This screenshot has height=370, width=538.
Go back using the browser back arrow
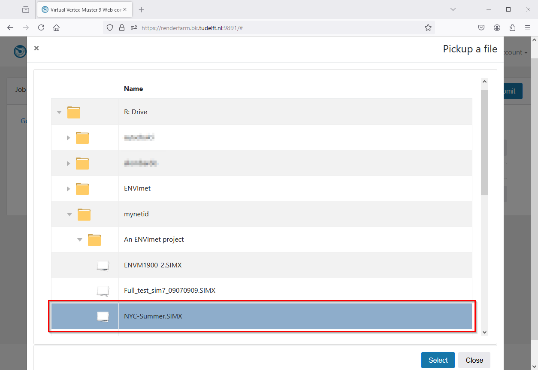coord(10,27)
